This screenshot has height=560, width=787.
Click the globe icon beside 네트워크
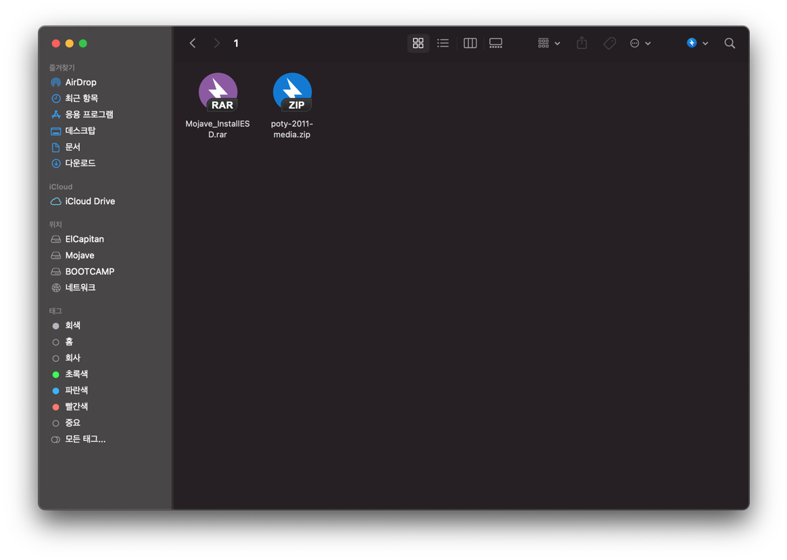click(55, 288)
